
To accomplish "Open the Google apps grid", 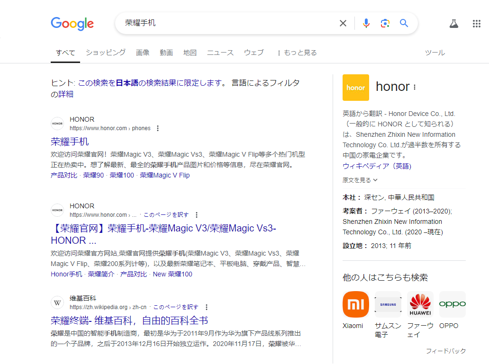I will coord(477,23).
